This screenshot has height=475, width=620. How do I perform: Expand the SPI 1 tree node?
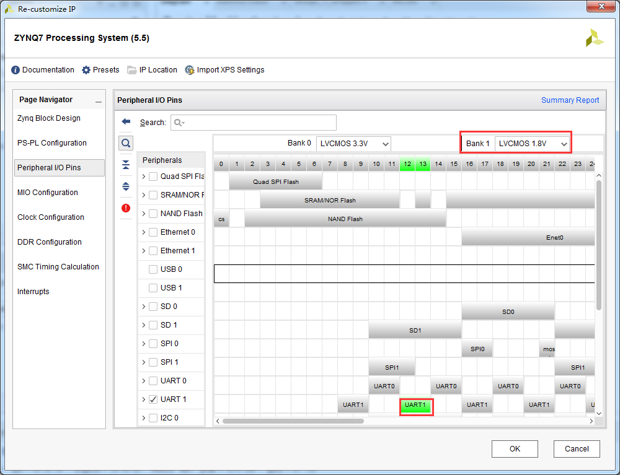tap(144, 362)
